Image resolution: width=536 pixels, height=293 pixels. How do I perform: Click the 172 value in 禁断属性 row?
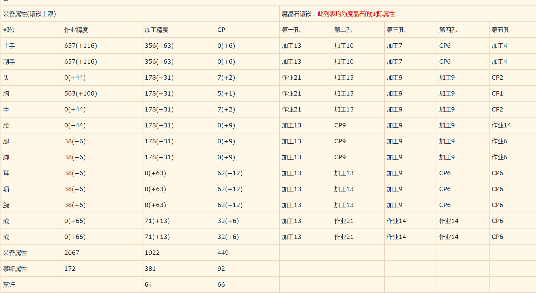(70, 269)
